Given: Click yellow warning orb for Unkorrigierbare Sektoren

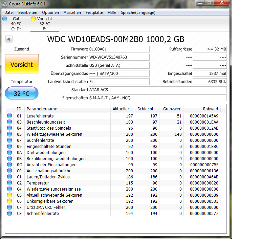Looking at the screenshot, I should pos(9,201).
